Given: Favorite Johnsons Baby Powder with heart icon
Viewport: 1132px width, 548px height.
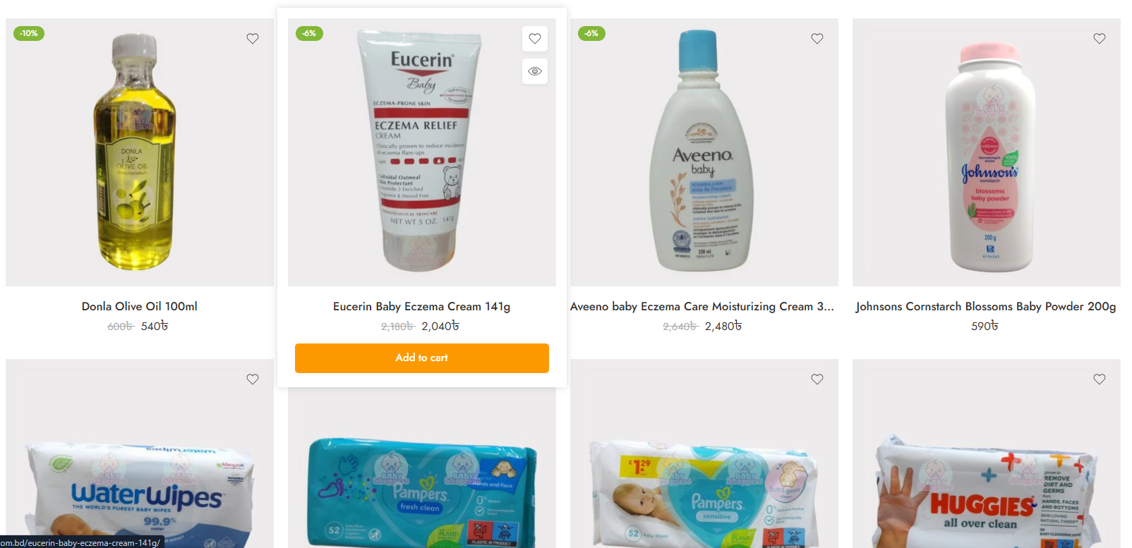Looking at the screenshot, I should (x=1100, y=39).
